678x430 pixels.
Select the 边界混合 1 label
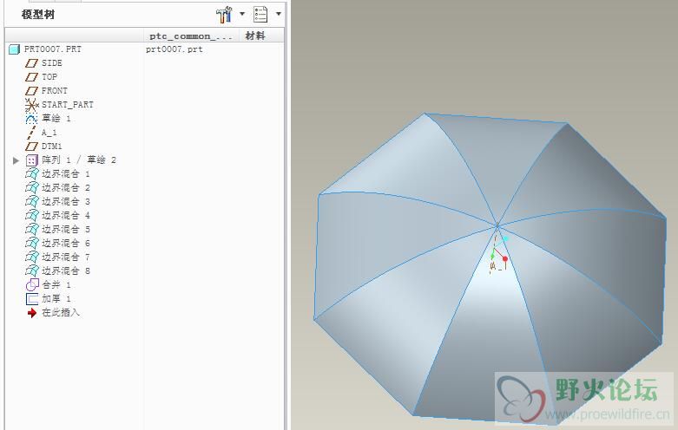point(66,174)
